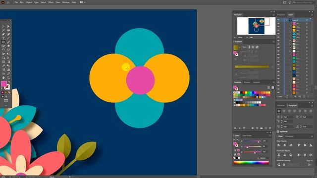Toggle Hyphenate checkbox in Paragraph panel
Image resolution: width=317 pixels, height=178 pixels.
[278, 132]
